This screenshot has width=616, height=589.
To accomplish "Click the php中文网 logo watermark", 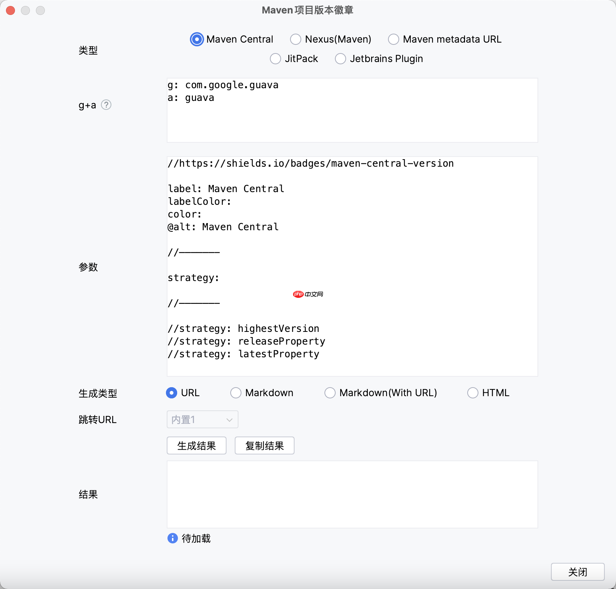I will coord(308,294).
